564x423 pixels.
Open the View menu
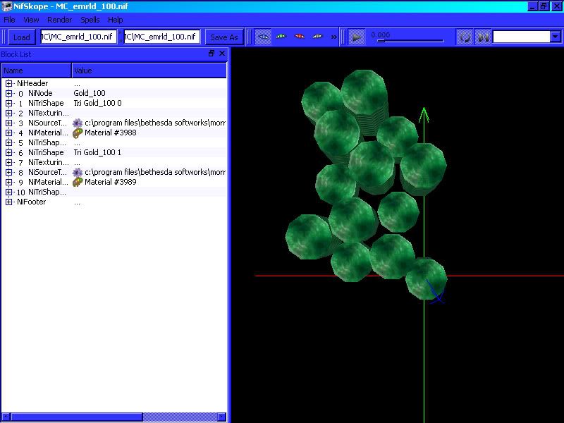(31, 20)
